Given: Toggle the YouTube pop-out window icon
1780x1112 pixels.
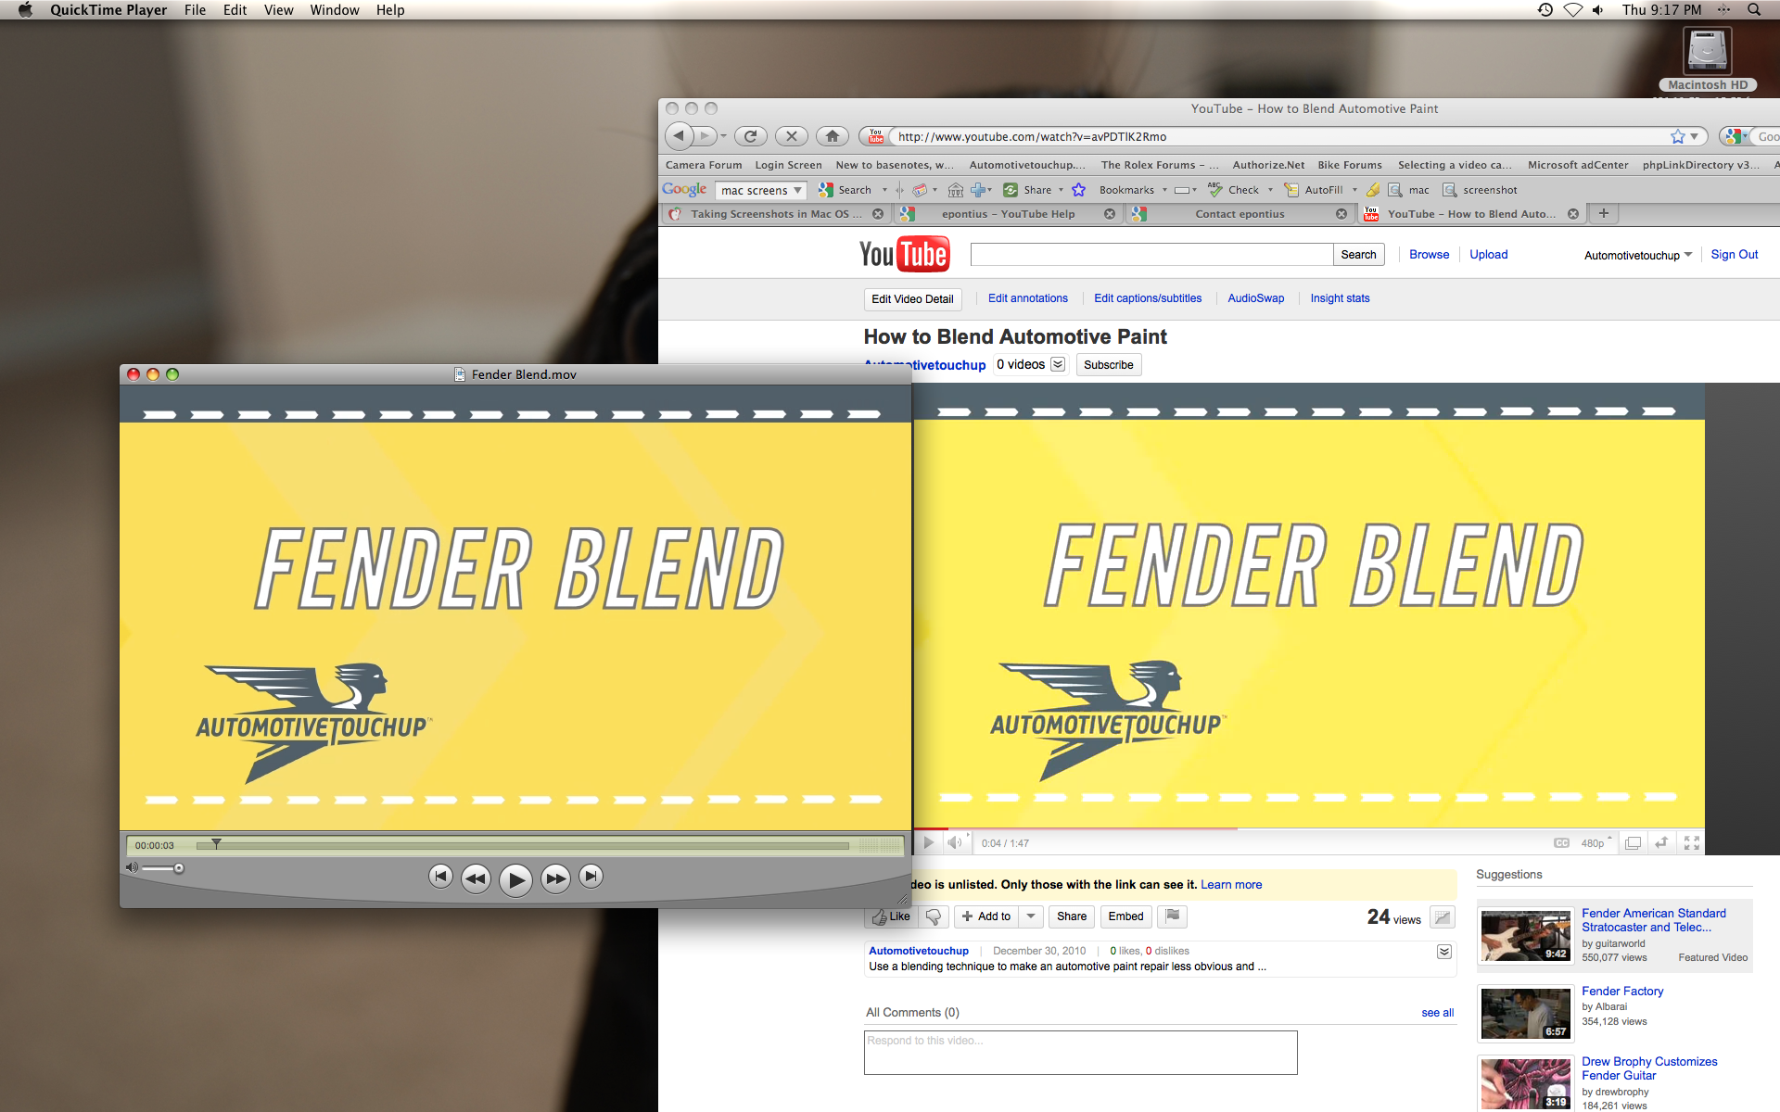Looking at the screenshot, I should (x=1633, y=842).
